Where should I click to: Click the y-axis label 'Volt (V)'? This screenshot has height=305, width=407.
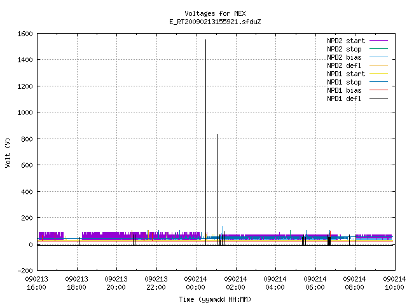[8, 153]
